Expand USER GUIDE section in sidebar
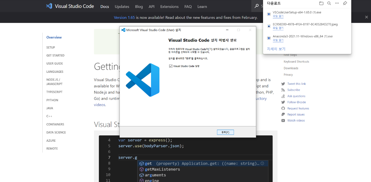Screen dimensions: 371x182 [54, 63]
